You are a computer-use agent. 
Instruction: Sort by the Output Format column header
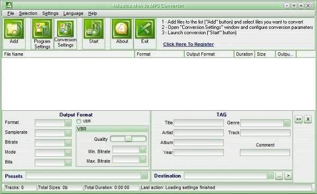[209, 54]
